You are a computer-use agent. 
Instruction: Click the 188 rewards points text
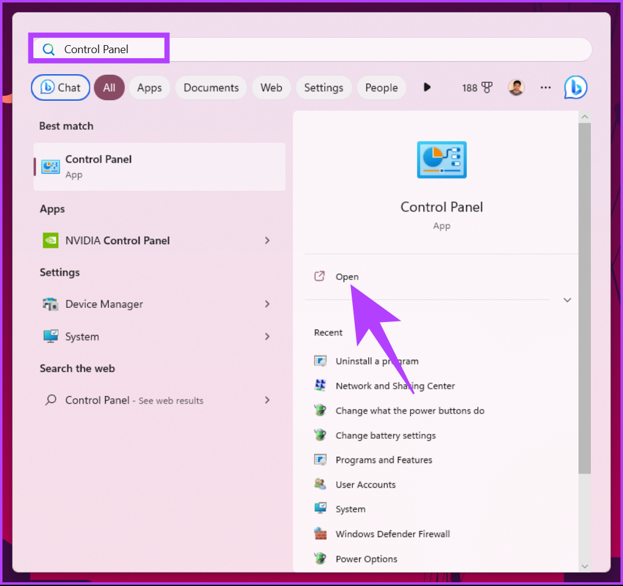point(469,88)
